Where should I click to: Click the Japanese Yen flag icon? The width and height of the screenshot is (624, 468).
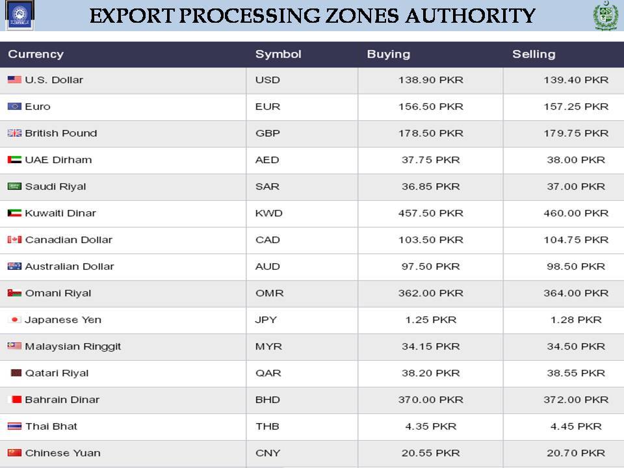coord(15,320)
